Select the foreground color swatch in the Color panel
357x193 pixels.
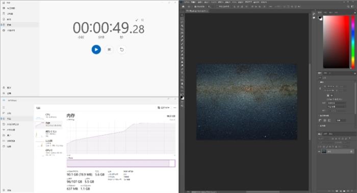[x=320, y=18]
